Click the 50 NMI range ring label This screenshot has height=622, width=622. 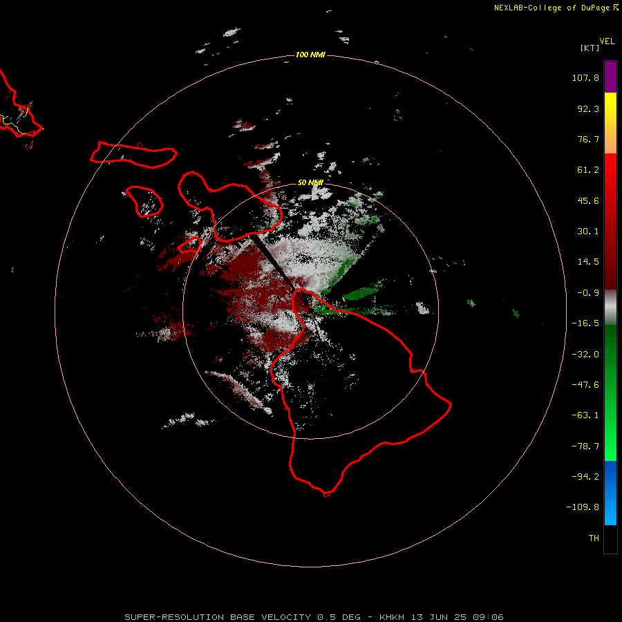point(310,182)
